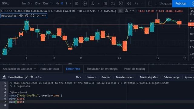The image size is (194, 109).
Task: Click Abrir to open a script
Action: [x=79, y=77]
